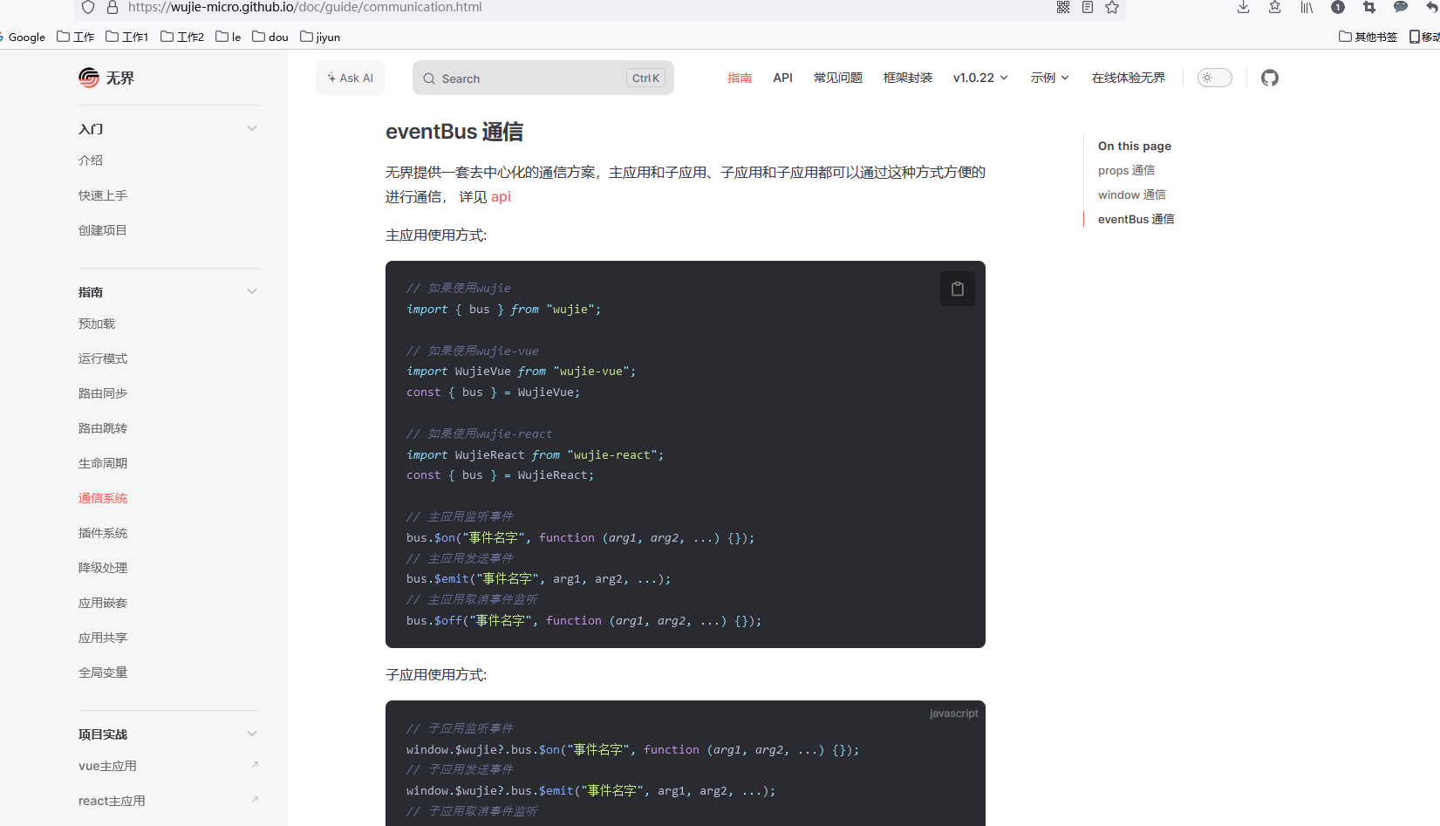This screenshot has width=1440, height=826.
Task: Open the 通信系统 sidebar page
Action: point(102,498)
